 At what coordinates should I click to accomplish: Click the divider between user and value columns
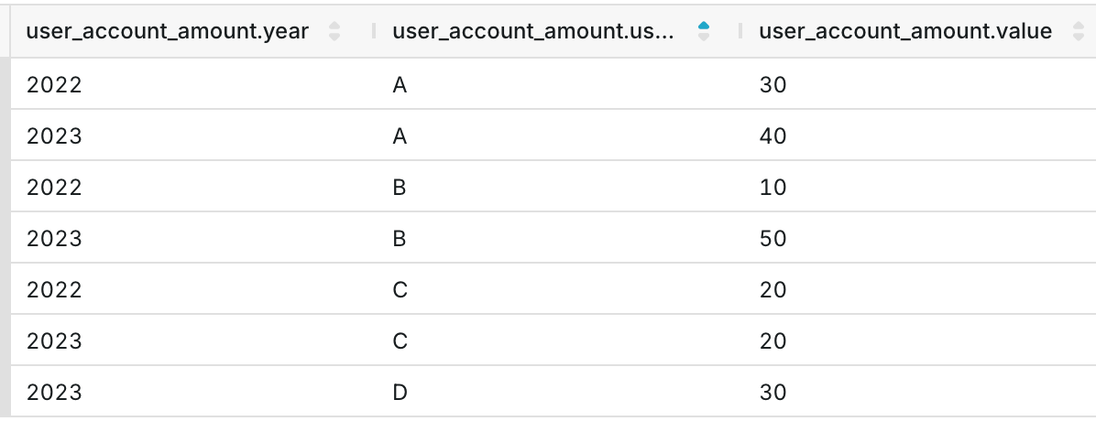740,32
